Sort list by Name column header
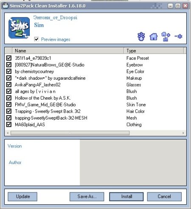The width and height of the screenshot is (191, 209). point(68,50)
